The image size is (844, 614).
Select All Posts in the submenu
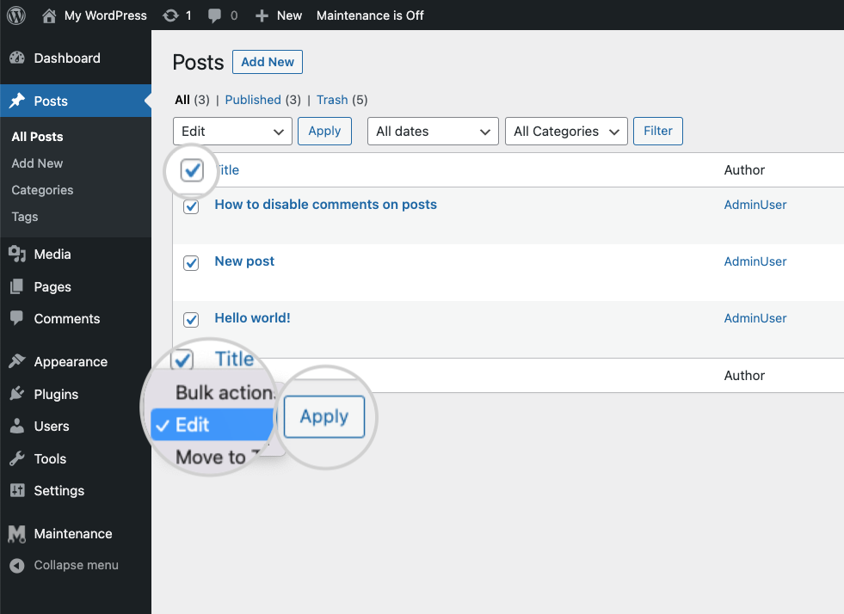[x=37, y=137]
